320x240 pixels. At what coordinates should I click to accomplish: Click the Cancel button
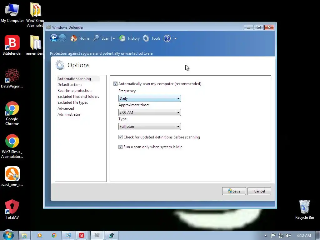259,191
